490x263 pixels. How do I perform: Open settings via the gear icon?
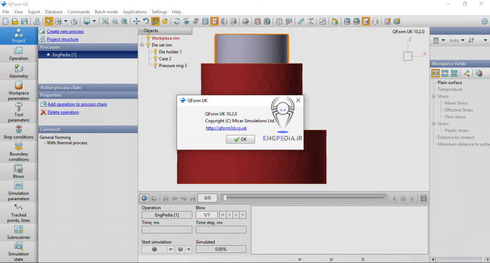[x=484, y=21]
